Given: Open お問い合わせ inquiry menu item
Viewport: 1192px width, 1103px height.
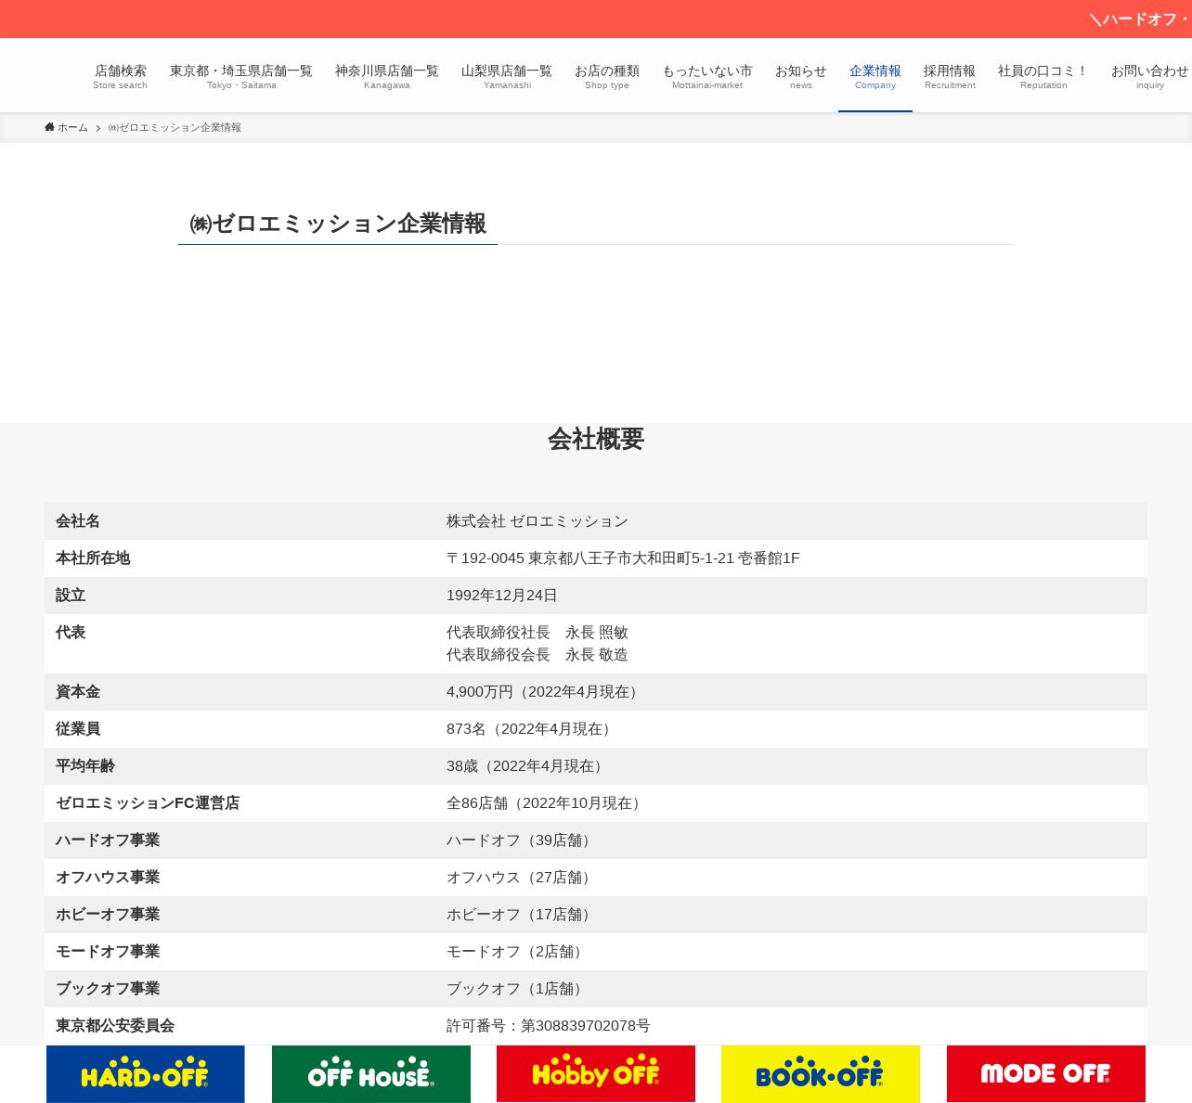Looking at the screenshot, I should pyautogui.click(x=1150, y=76).
